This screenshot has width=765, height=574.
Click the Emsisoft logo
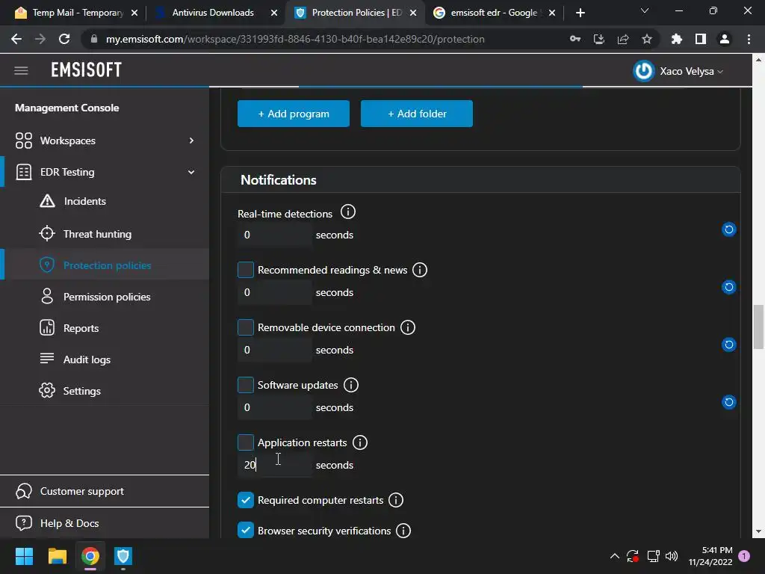pos(87,70)
